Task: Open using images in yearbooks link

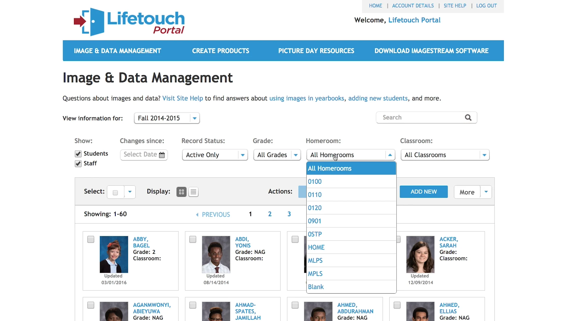Action: [x=307, y=98]
